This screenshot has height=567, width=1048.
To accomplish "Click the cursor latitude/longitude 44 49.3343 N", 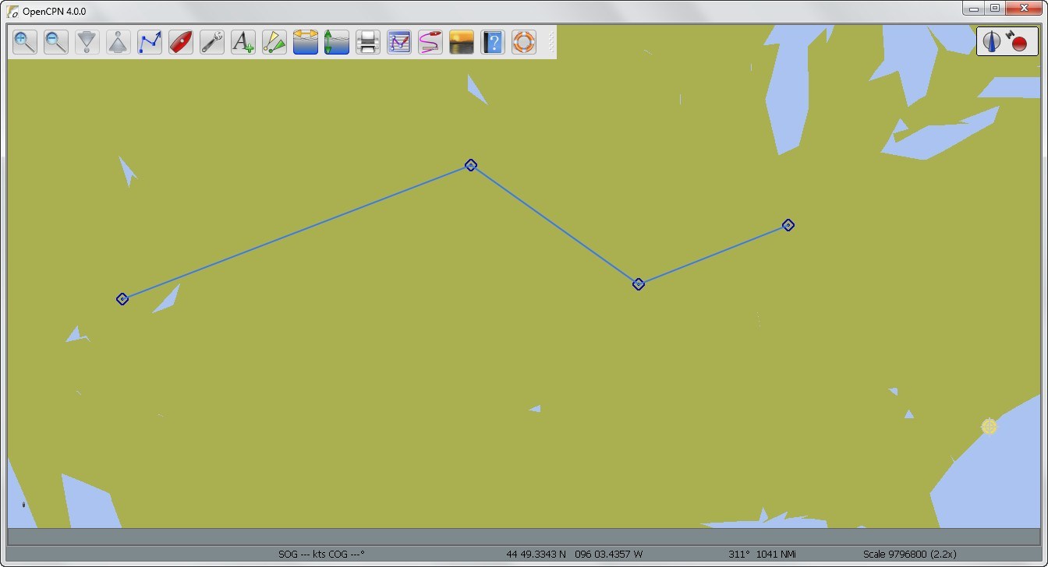I will pyautogui.click(x=575, y=555).
